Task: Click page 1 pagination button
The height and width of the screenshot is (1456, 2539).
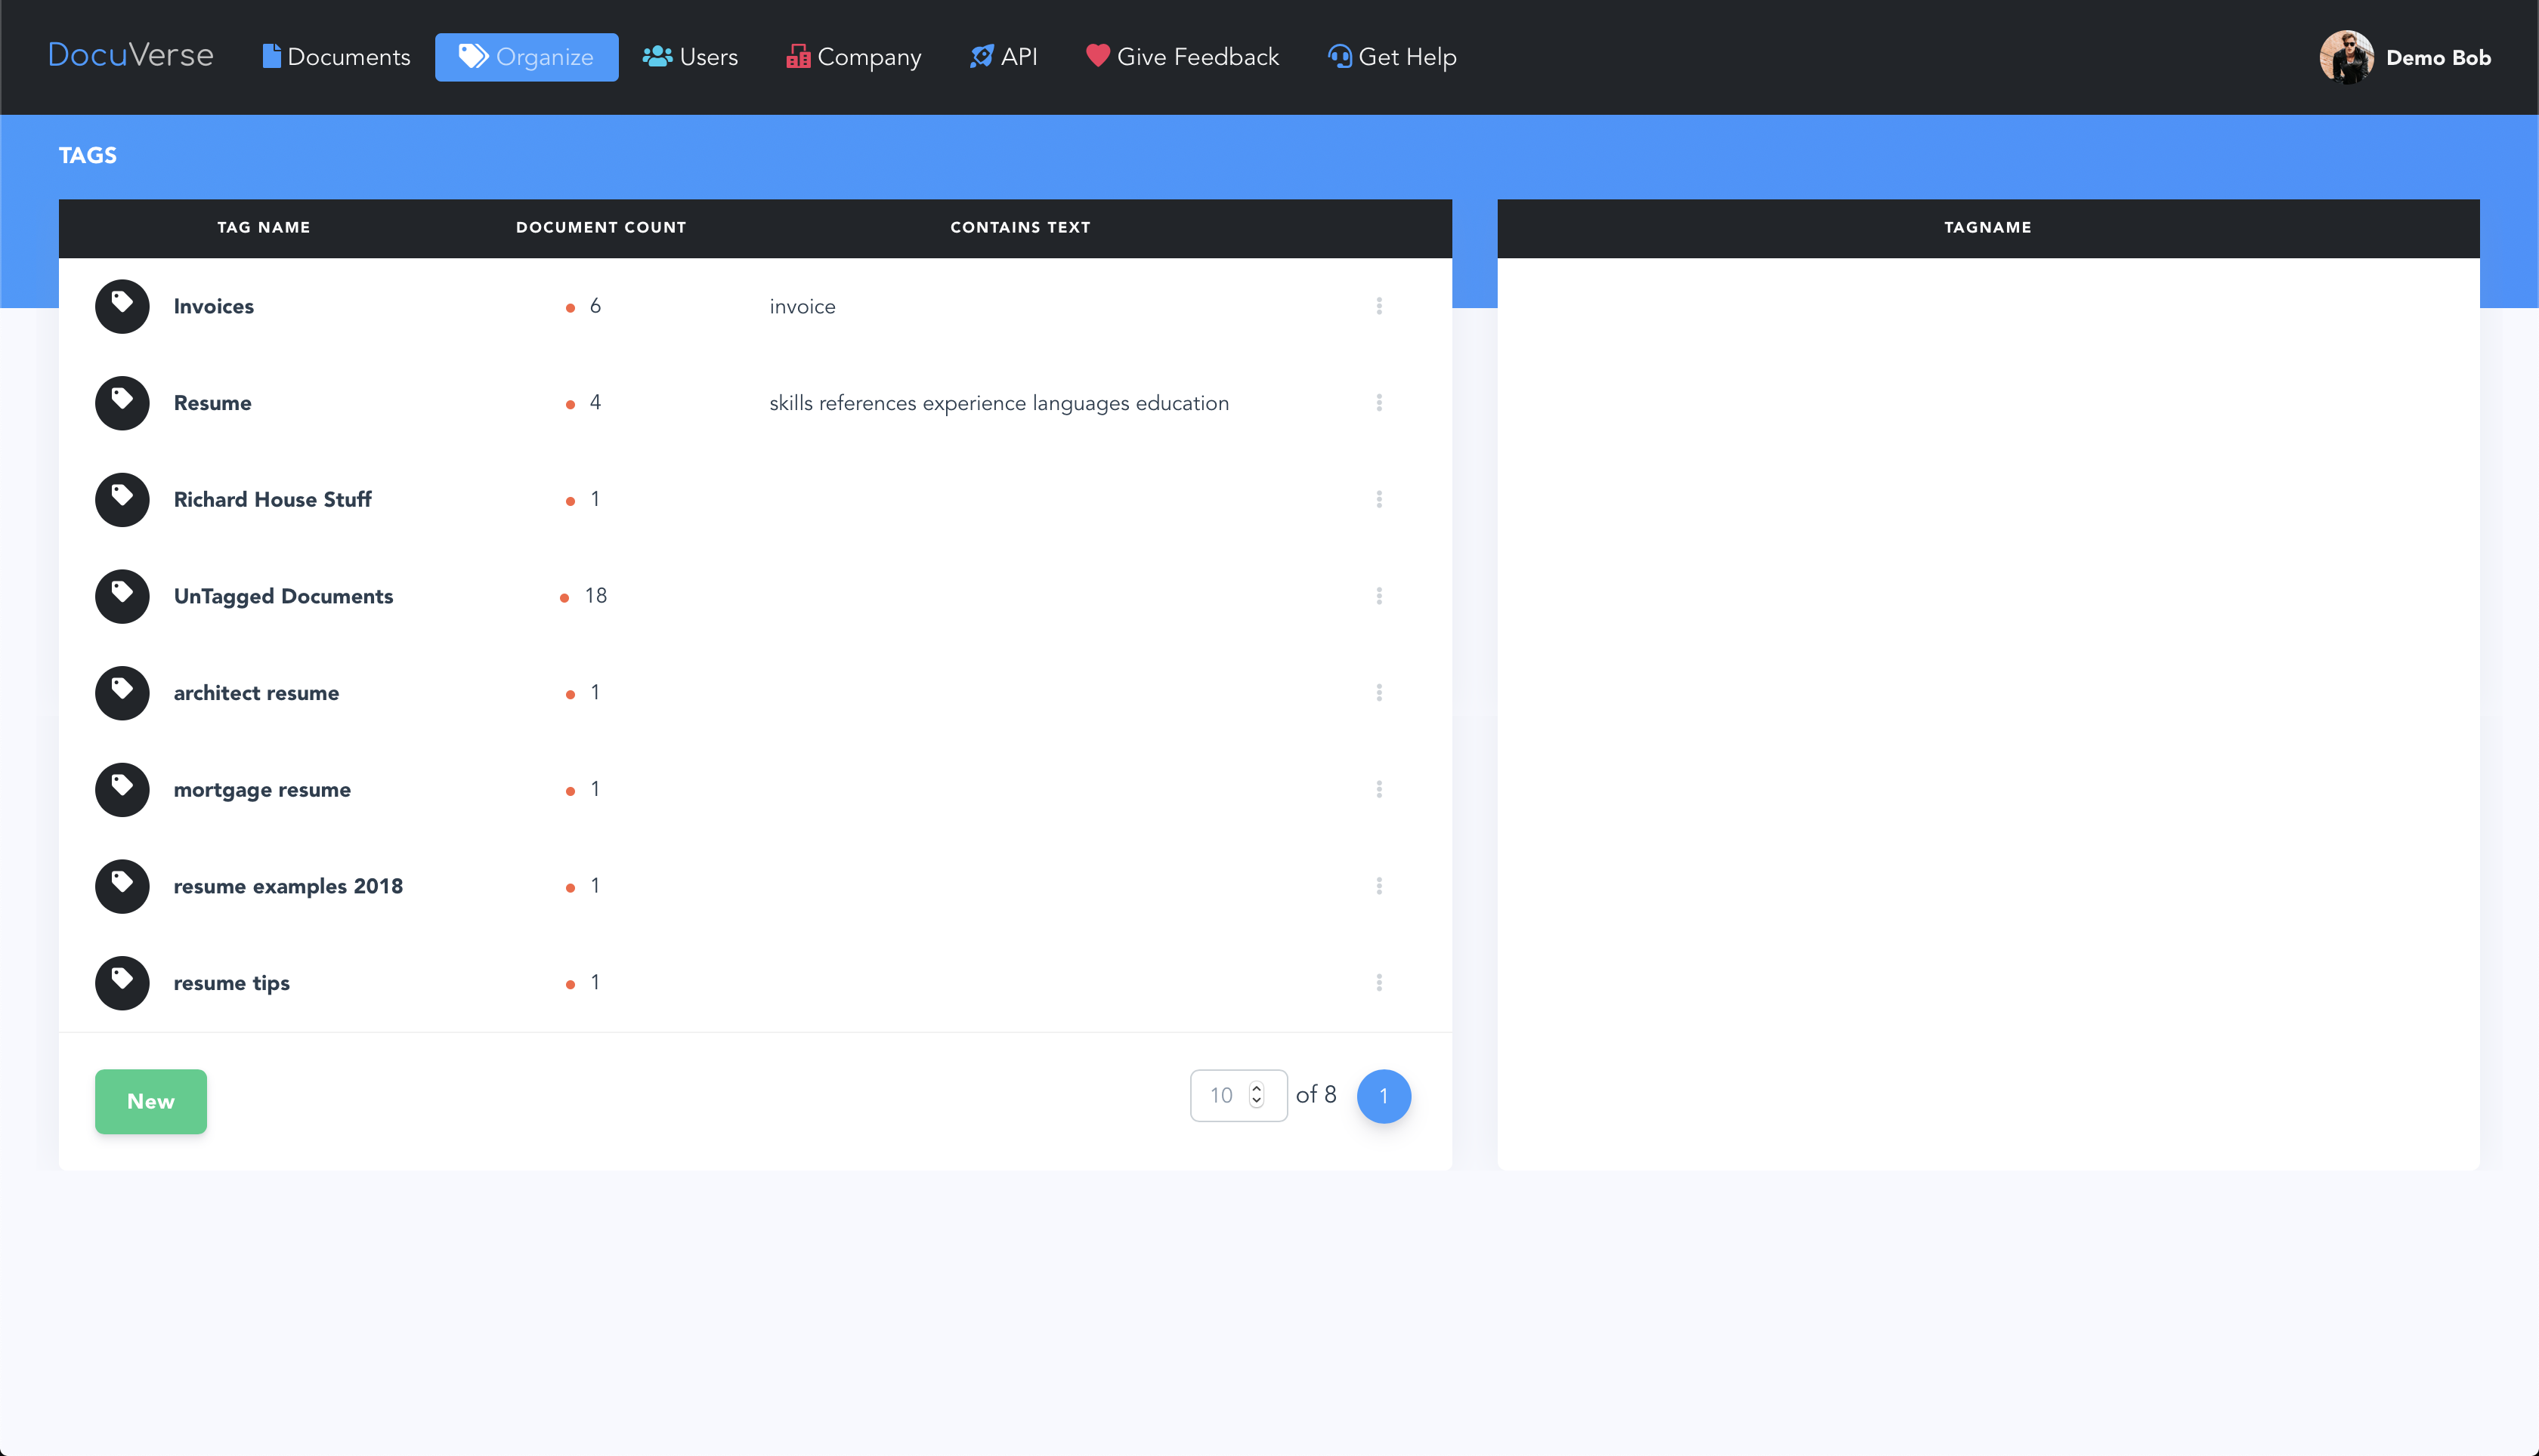Action: [x=1384, y=1096]
